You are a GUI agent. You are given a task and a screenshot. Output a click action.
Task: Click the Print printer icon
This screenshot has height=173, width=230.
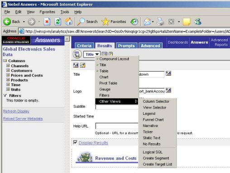pos(160,22)
